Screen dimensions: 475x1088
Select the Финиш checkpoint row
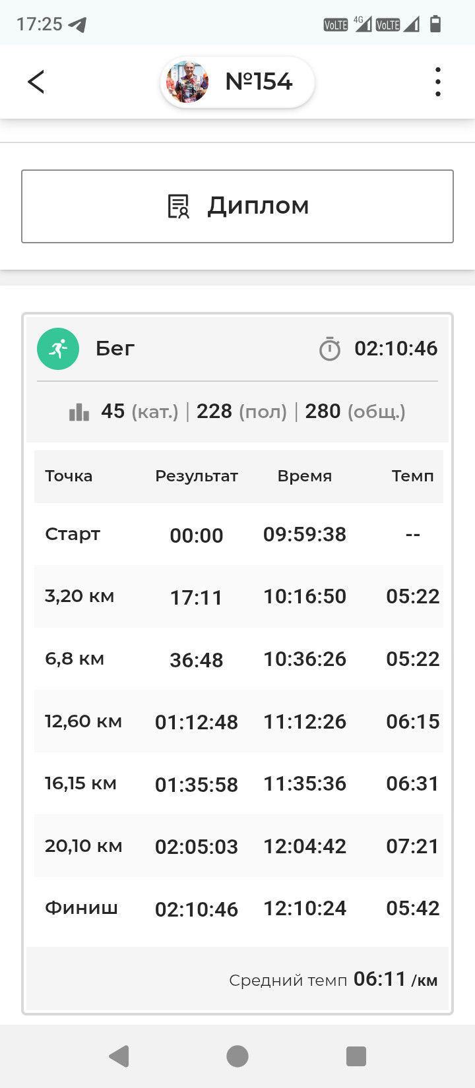239,909
